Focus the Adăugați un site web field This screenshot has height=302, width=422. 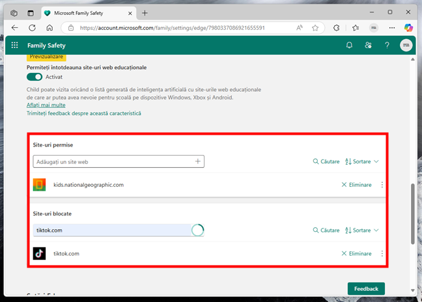point(119,161)
